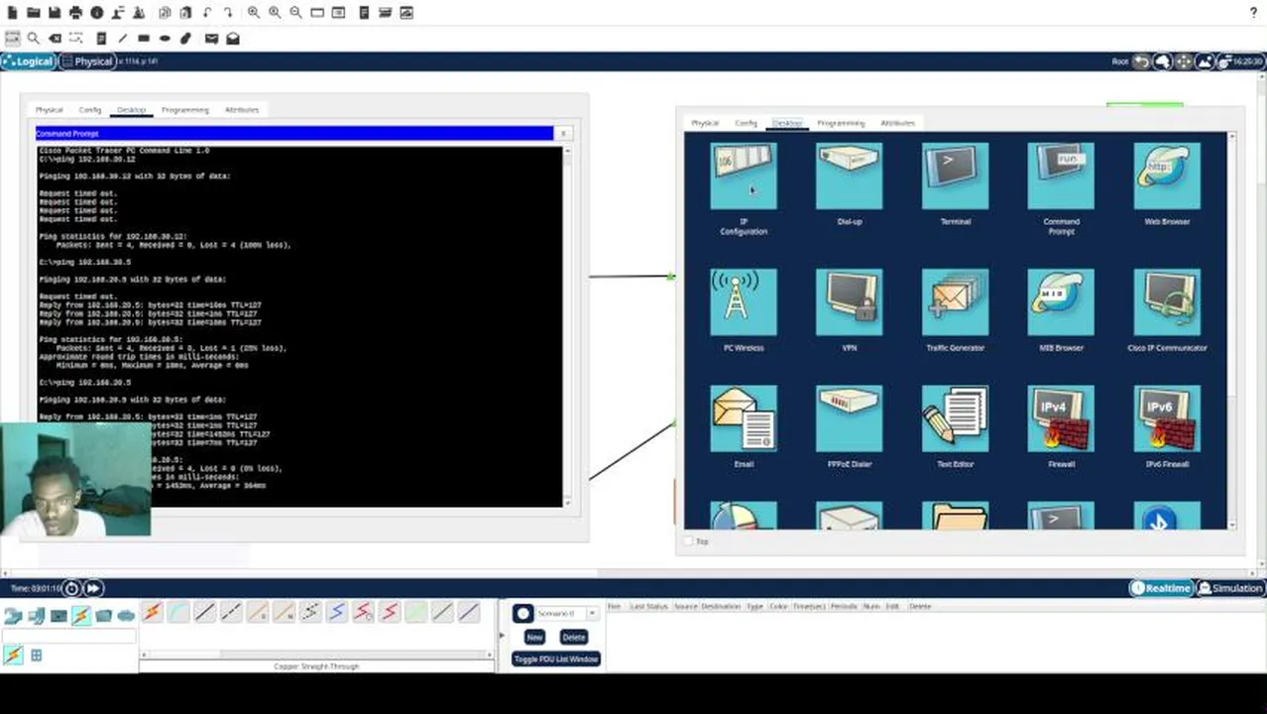1267x714 pixels.
Task: Open Cisco IP Communicator app
Action: 1167,302
